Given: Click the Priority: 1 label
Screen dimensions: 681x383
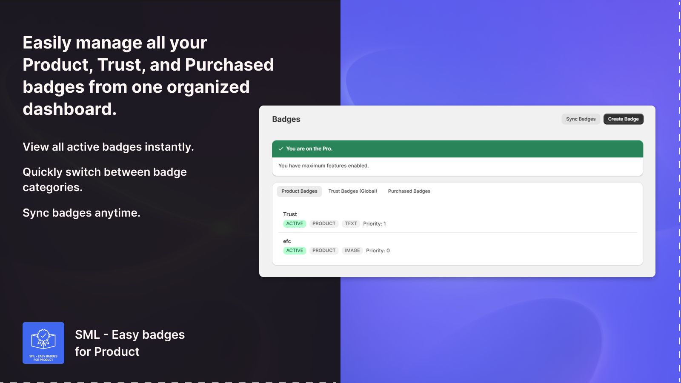Looking at the screenshot, I should 375,224.
